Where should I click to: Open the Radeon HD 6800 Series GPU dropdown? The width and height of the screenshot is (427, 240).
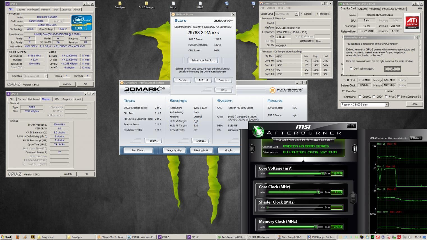pos(387,104)
